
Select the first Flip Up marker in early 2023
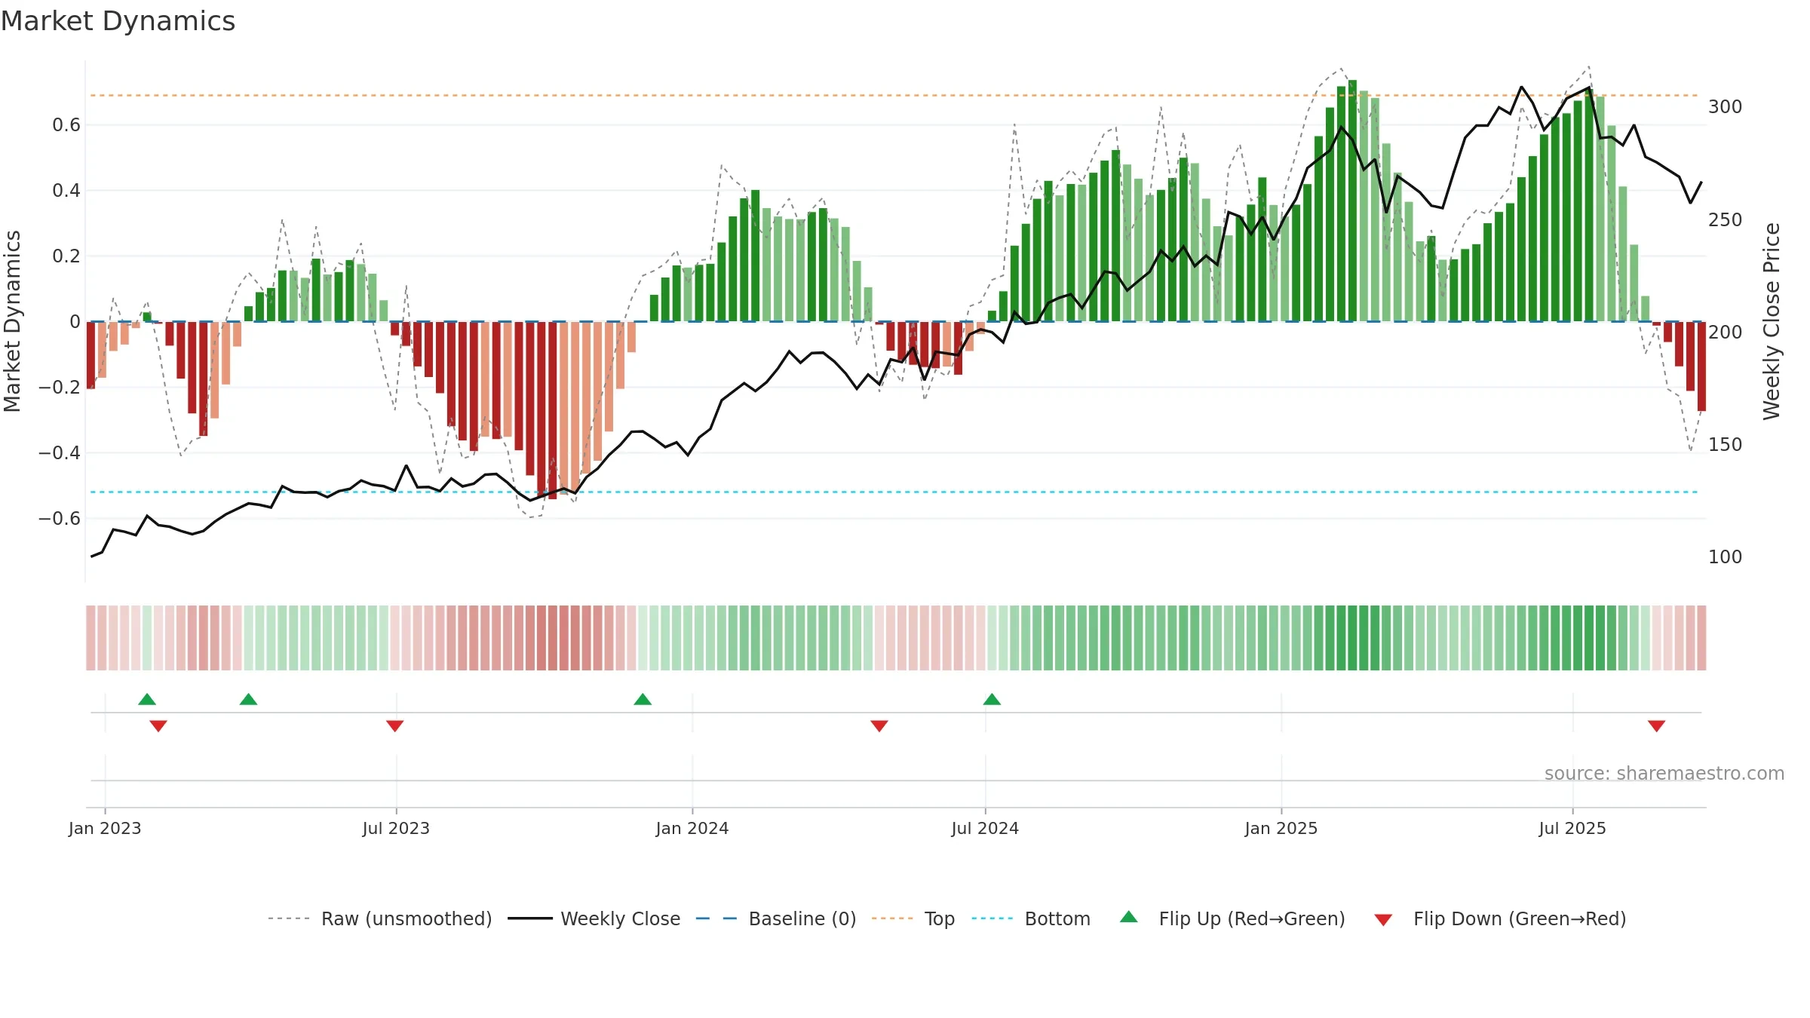[147, 699]
